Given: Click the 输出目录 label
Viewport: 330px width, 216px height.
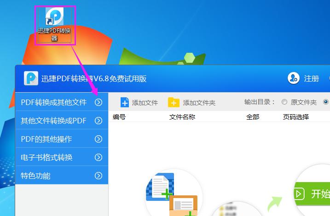Looking at the screenshot, I should tap(260, 102).
